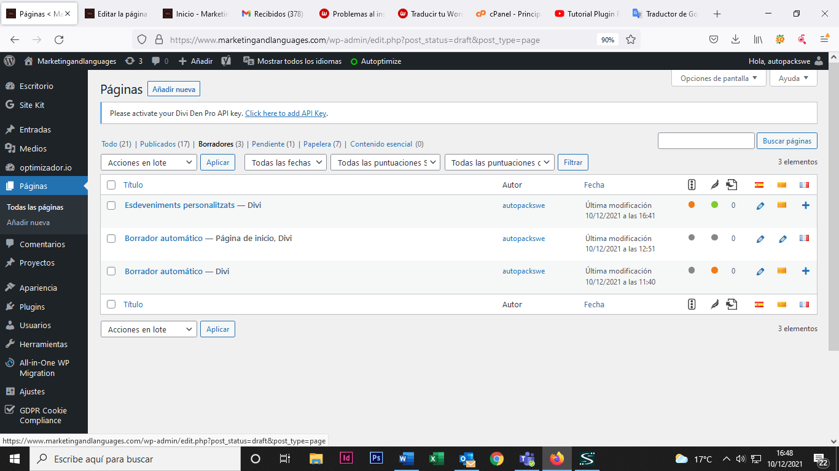839x471 pixels.
Task: Click the SEO score traffic-light icon in table header
Action: click(692, 185)
